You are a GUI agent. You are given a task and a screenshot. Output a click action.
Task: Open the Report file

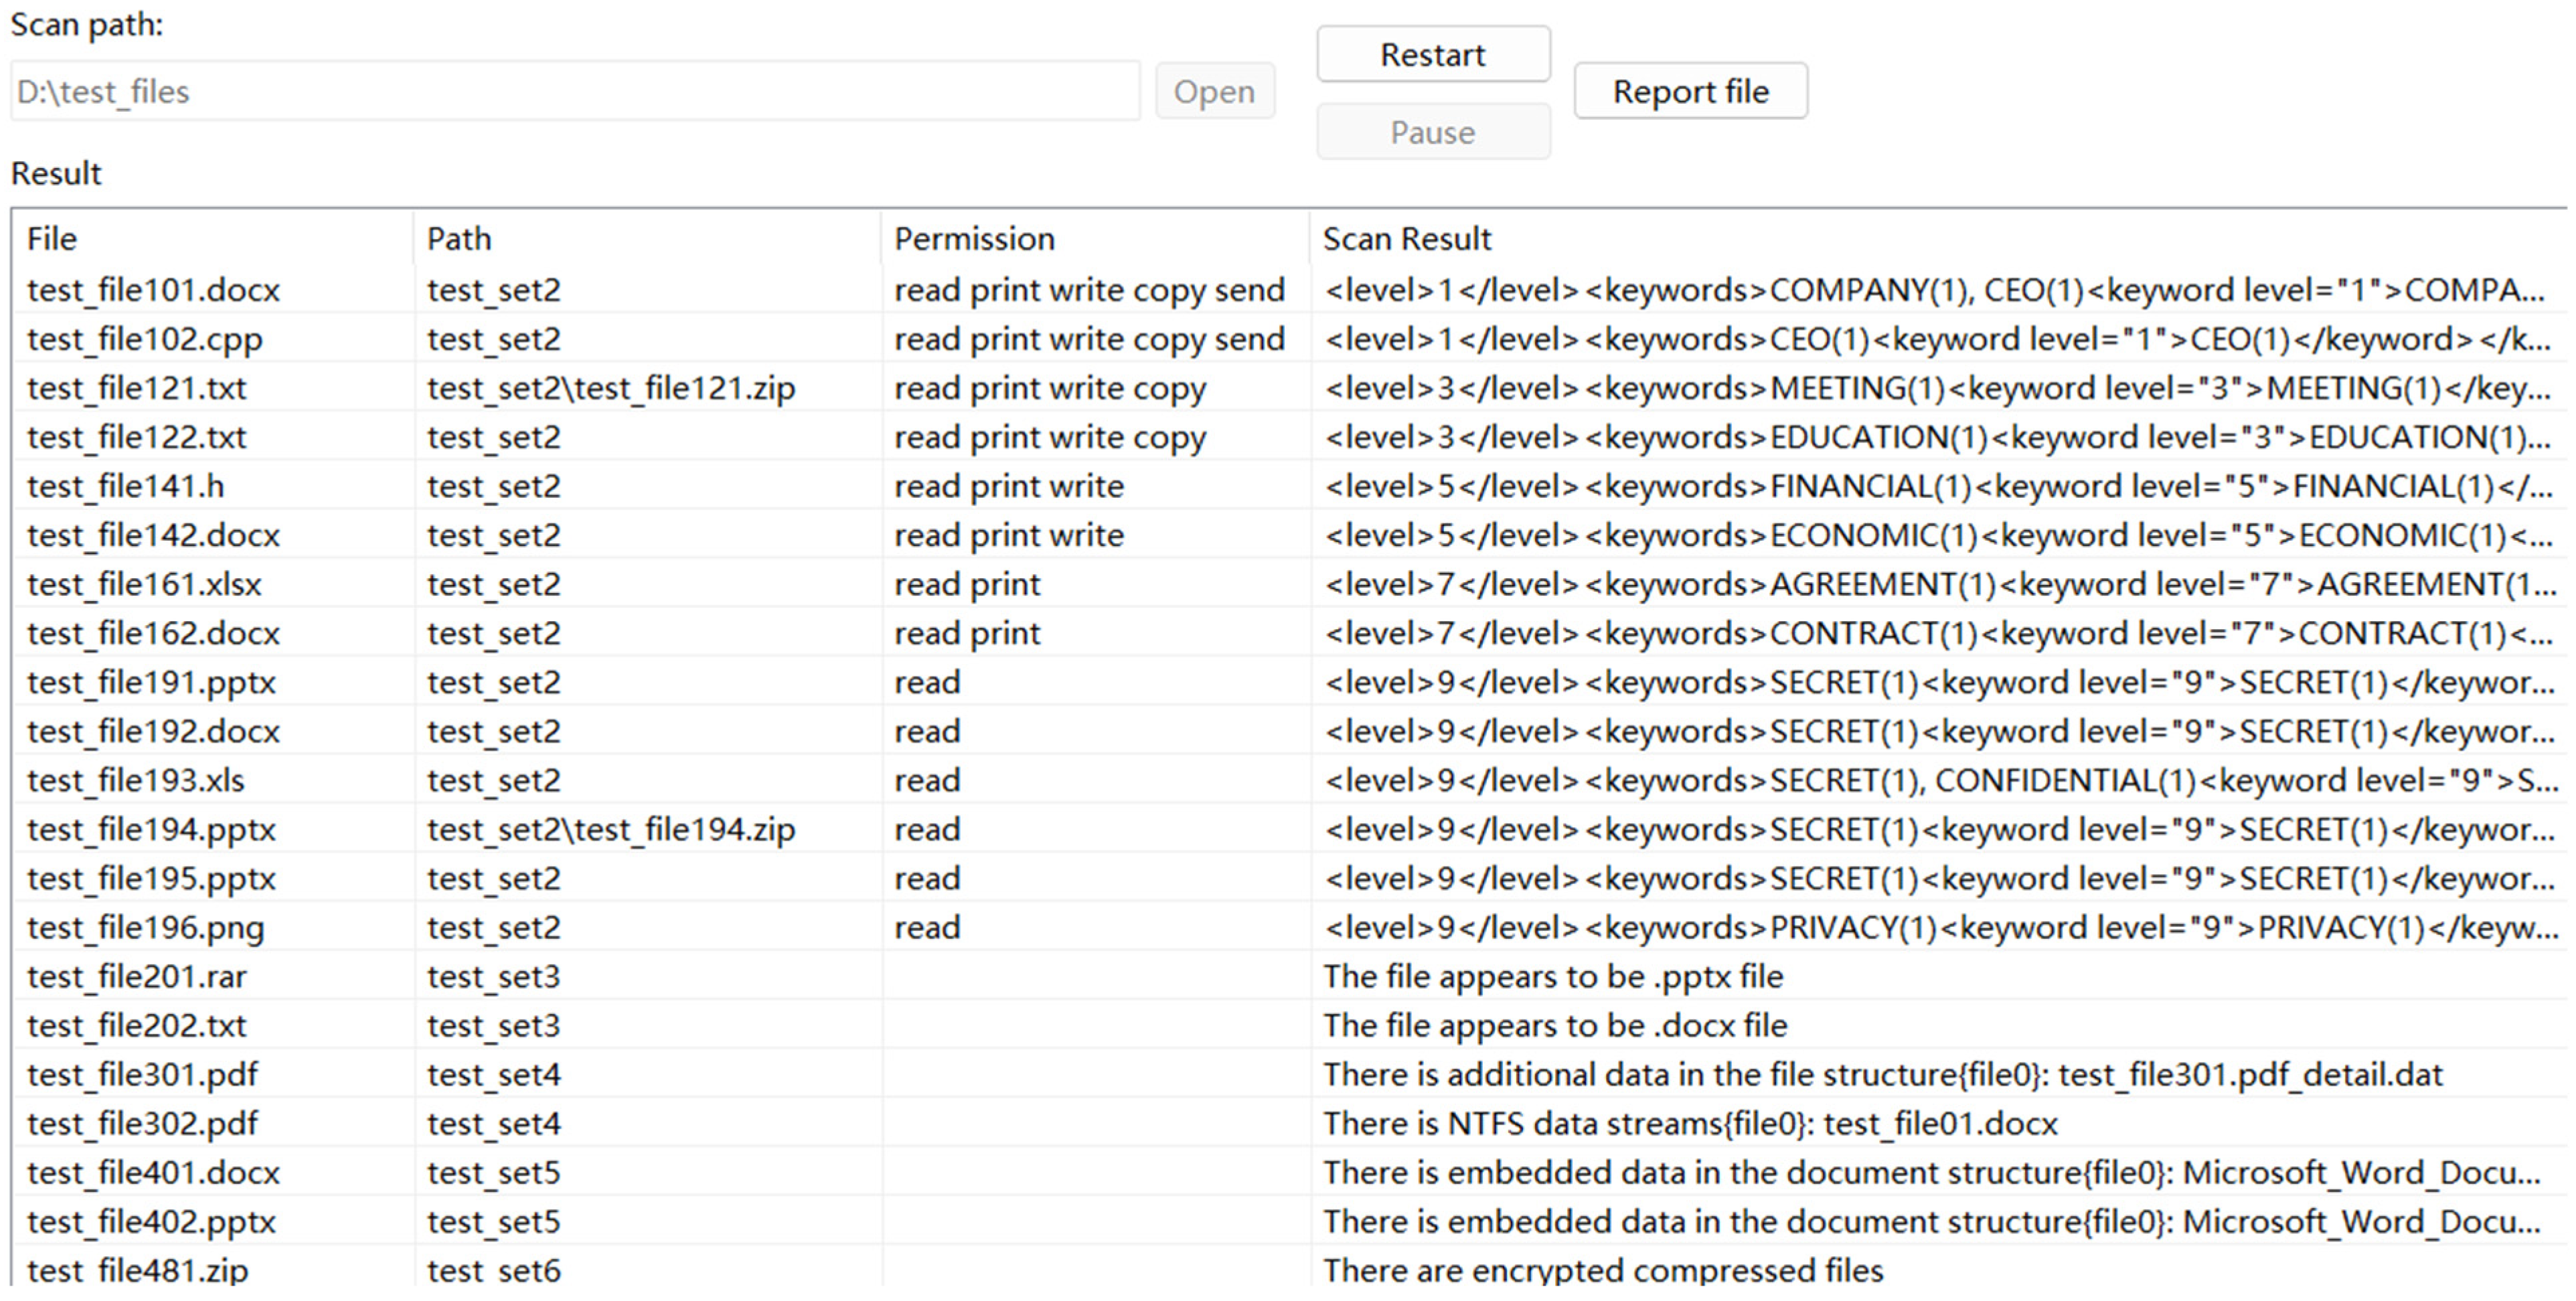(x=1690, y=91)
